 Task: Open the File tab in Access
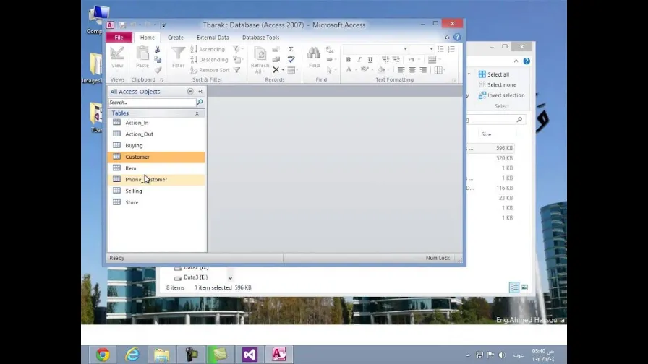click(x=119, y=37)
